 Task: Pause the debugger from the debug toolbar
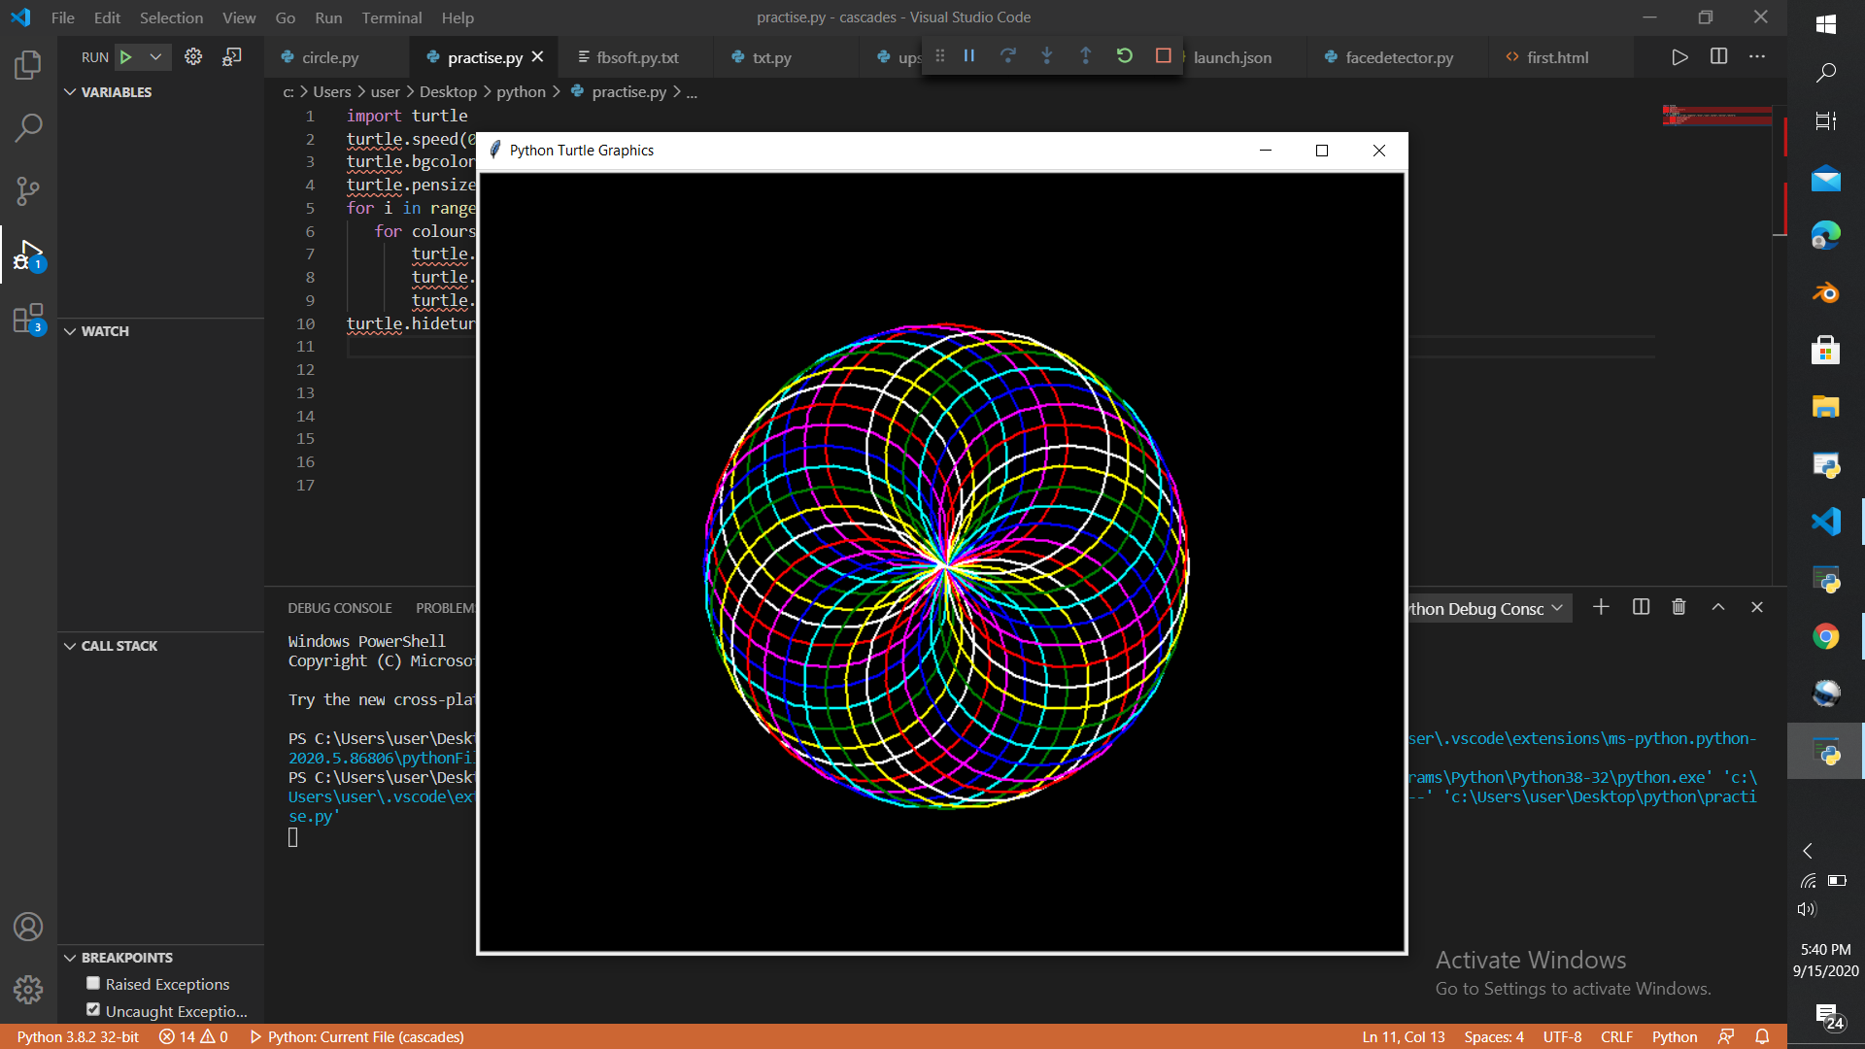968,56
